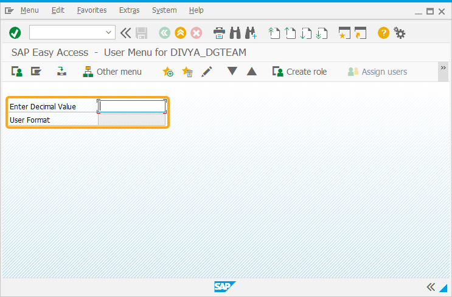452x297 pixels.
Task: Click the User Format label
Action: click(x=30, y=120)
